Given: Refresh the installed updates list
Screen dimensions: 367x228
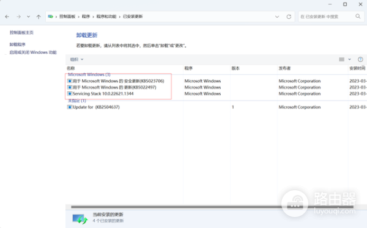Looking at the screenshot, I should tap(289, 16).
